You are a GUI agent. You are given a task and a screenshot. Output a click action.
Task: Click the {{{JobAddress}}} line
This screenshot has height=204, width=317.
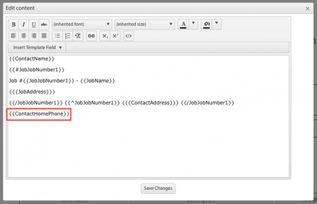[32, 92]
